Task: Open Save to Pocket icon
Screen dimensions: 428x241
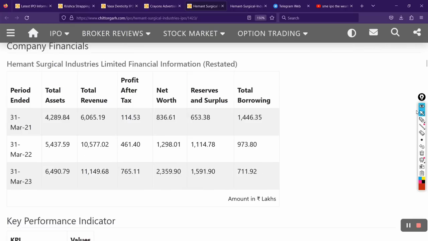Action: (391, 18)
